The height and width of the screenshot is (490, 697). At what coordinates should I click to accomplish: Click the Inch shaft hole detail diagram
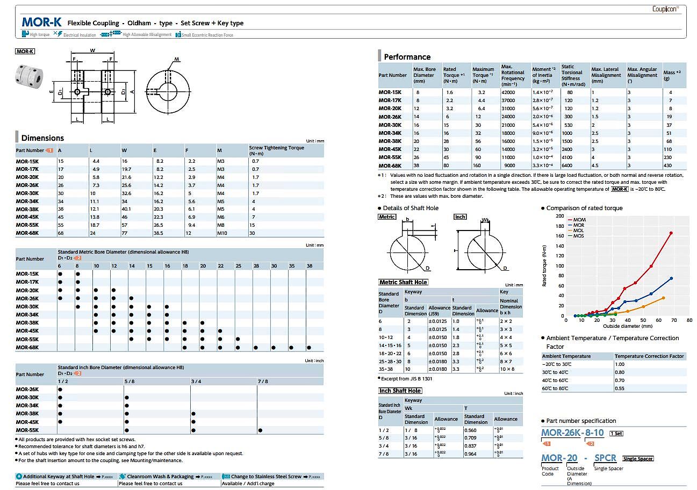(482, 244)
